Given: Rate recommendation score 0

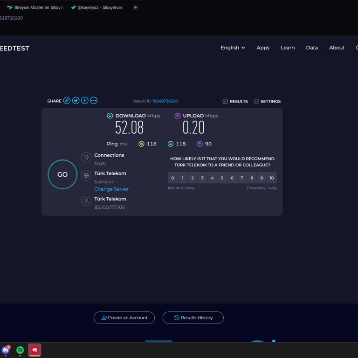Looking at the screenshot, I should coord(172,178).
